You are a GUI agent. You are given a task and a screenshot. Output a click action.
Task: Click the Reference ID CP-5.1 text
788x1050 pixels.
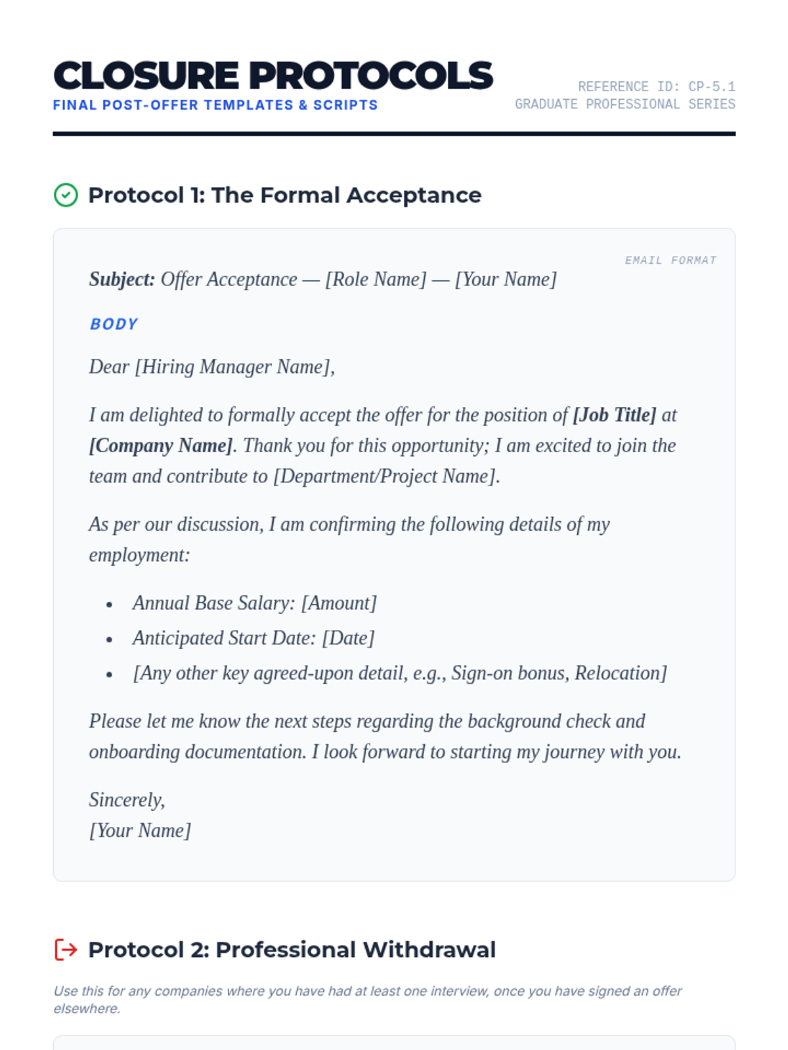coord(656,87)
